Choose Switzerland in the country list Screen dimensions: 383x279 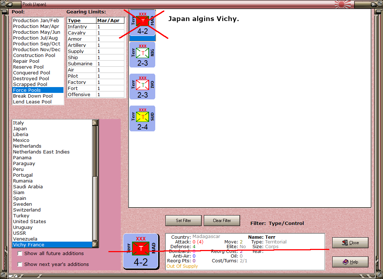tap(52, 210)
